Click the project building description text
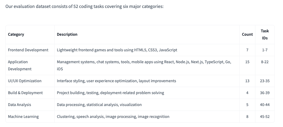 point(110,93)
